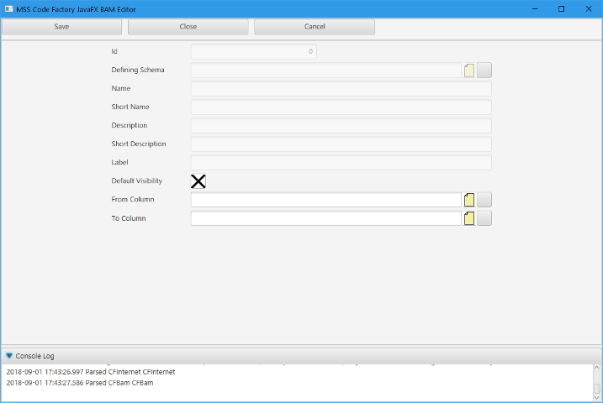Screen dimensions: 603x403
Task: Click the Description text field
Action: click(341, 126)
